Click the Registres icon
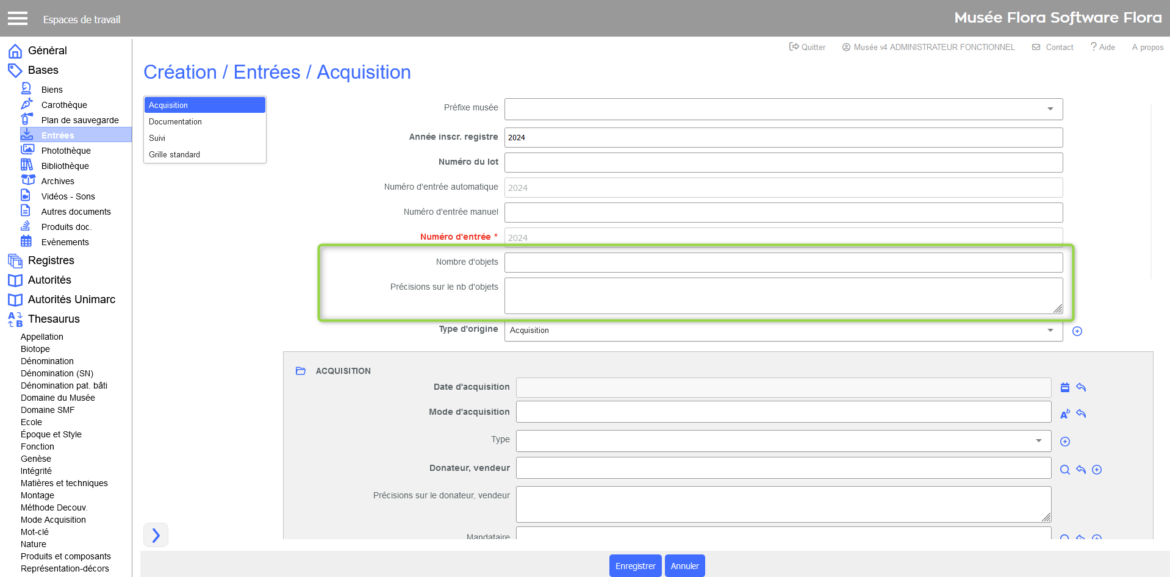The image size is (1170, 577). tap(15, 260)
